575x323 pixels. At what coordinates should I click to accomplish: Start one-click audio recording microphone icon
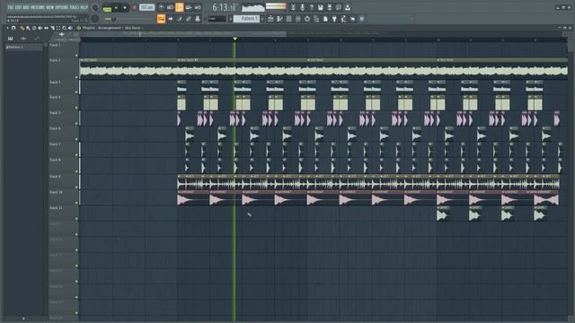pyautogui.click(x=302, y=7)
